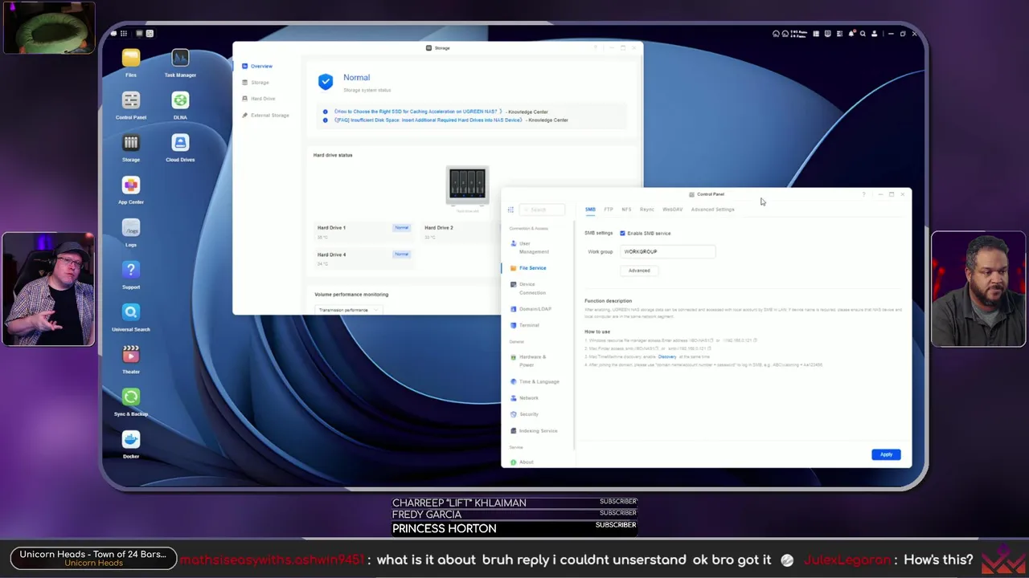Toggle Enable SMB service checkbox
Viewport: 1029px width, 578px height.
coord(622,234)
